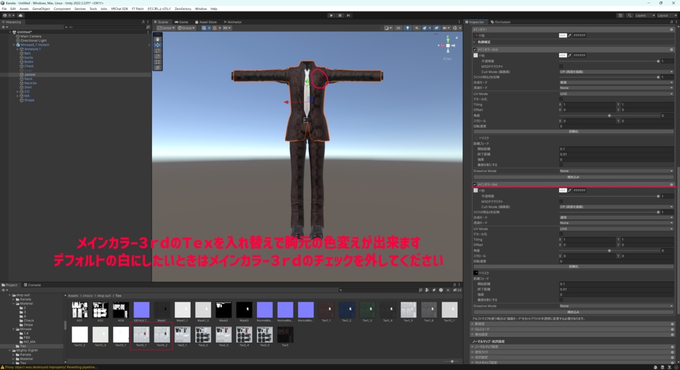
Task: Click 焼き込み button in メインカラー2nd
Action: (573, 177)
